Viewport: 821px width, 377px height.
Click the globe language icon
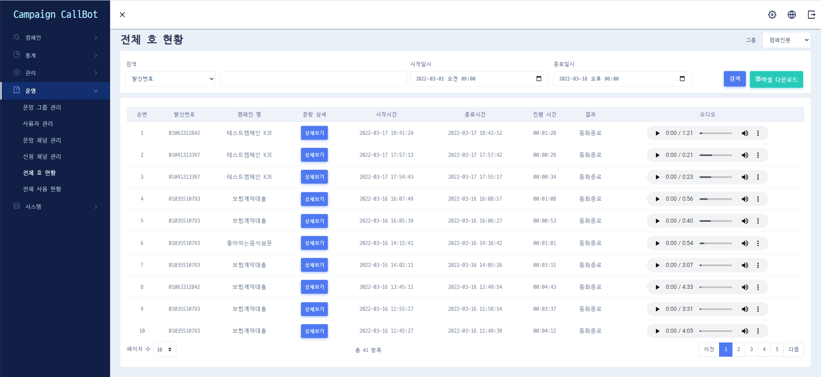tap(791, 15)
